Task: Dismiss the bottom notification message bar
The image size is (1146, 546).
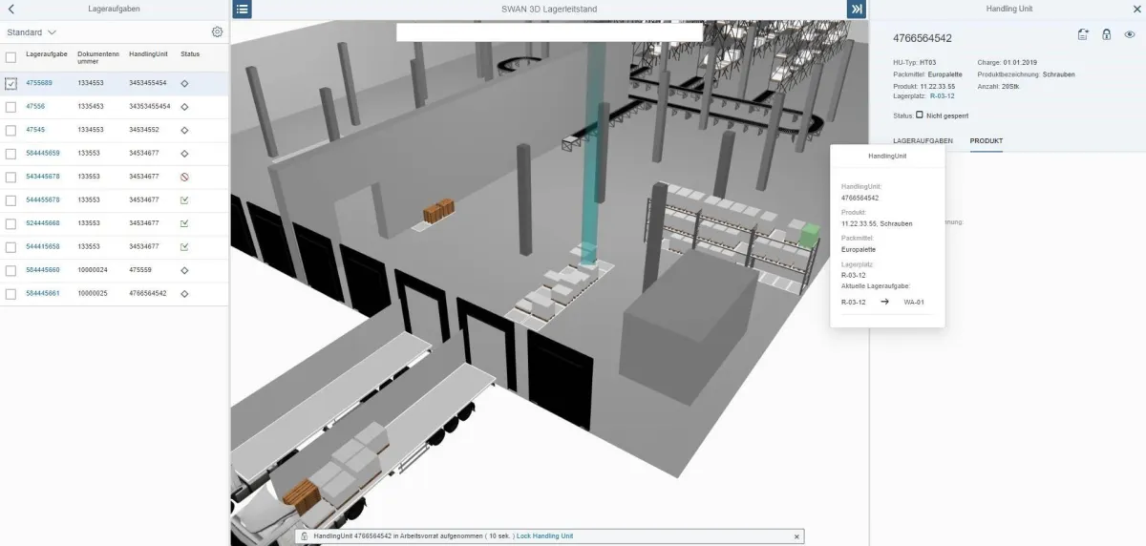Action: [796, 536]
